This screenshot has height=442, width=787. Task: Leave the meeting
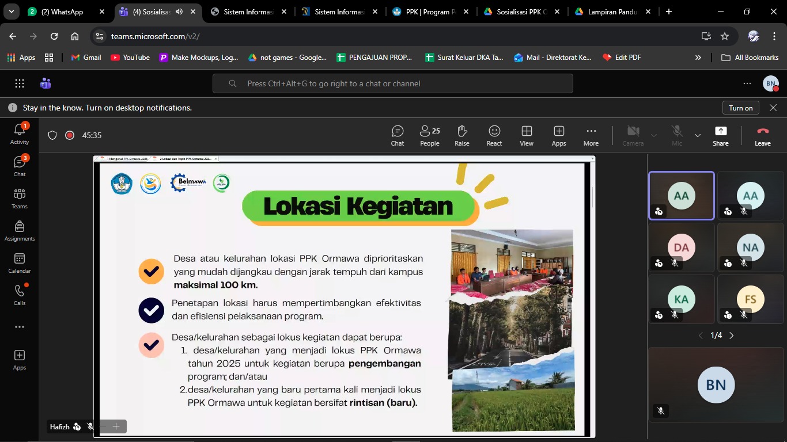click(762, 136)
